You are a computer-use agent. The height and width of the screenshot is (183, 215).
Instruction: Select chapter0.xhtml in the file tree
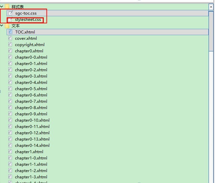[29, 51]
